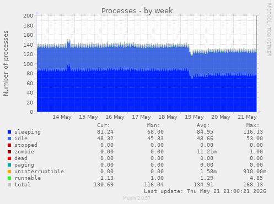Click total average value 134.91
The height and width of the screenshot is (204, 274).
(x=203, y=185)
